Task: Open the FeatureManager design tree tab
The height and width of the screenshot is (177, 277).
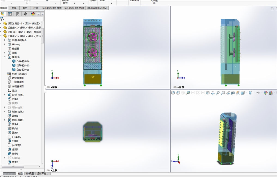Action: (x=2, y=14)
